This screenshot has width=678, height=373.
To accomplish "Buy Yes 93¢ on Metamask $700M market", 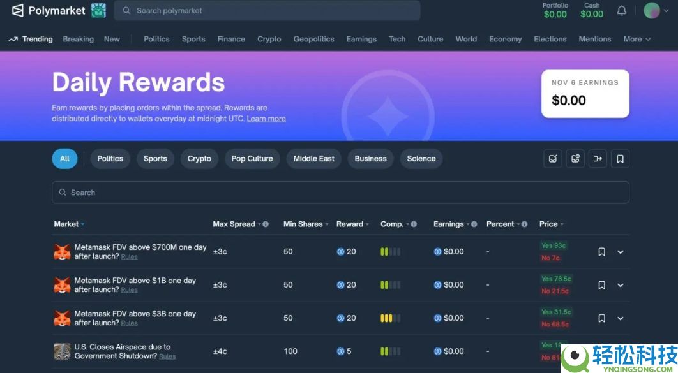I will 554,245.
